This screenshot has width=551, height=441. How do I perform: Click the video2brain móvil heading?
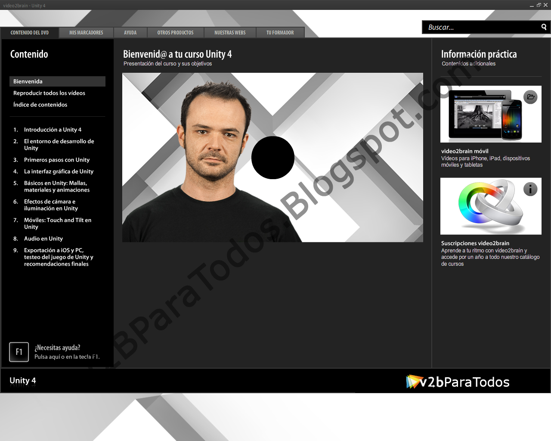point(464,151)
